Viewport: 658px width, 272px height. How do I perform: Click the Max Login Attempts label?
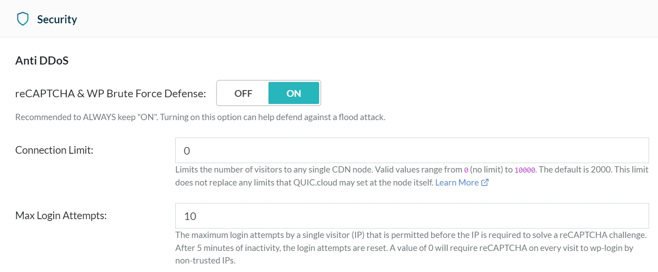pyautogui.click(x=61, y=215)
